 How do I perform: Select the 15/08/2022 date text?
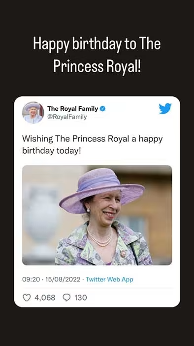point(63,279)
